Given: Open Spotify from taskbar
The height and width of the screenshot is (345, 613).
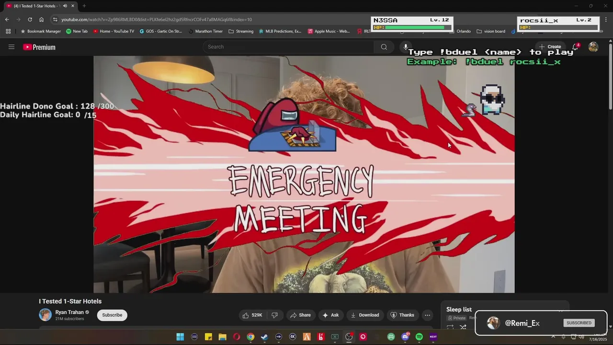Looking at the screenshot, I should (419, 337).
